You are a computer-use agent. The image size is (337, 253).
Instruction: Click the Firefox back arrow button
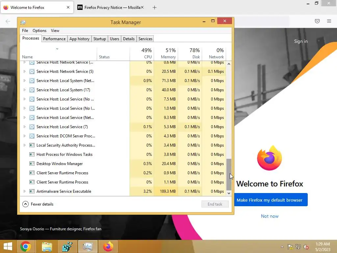point(8,21)
